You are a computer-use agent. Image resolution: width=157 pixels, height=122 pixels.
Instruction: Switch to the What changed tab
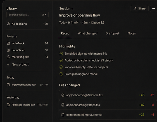pyautogui.click(x=87, y=33)
